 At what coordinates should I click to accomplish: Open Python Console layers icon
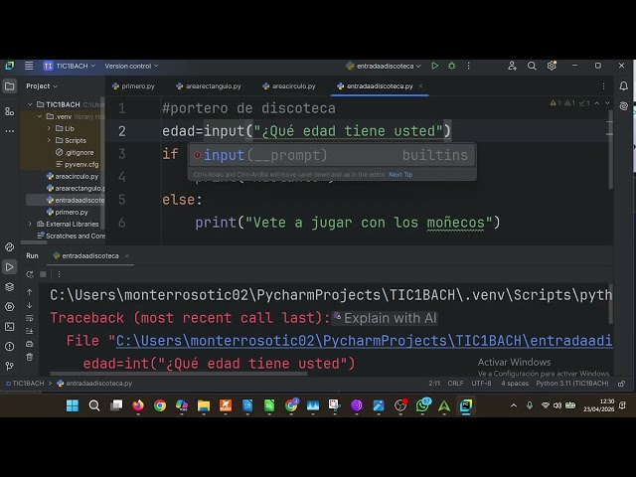click(x=9, y=287)
